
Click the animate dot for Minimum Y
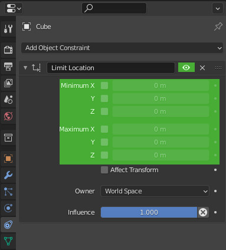[x=215, y=98]
